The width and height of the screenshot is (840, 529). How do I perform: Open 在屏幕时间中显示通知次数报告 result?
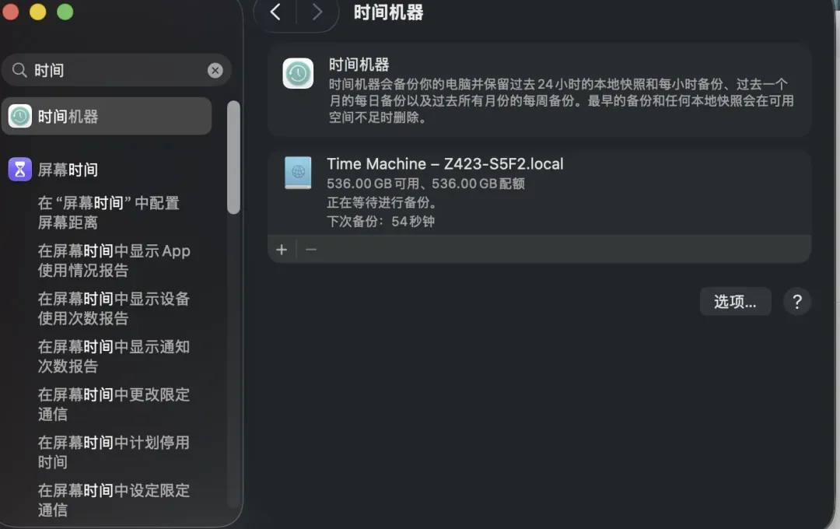[x=114, y=356]
